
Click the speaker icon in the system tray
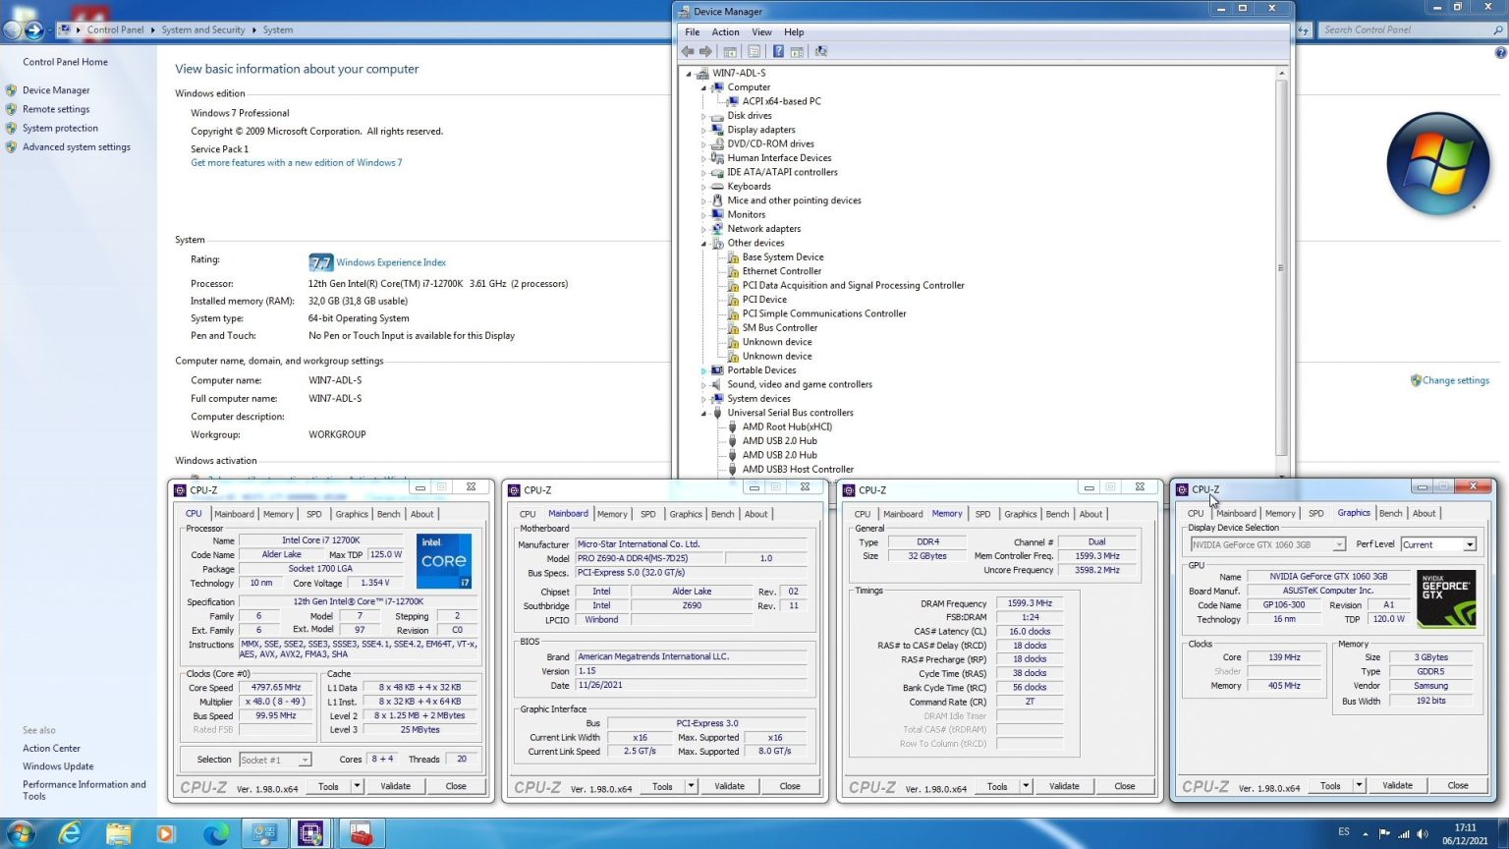(1423, 834)
